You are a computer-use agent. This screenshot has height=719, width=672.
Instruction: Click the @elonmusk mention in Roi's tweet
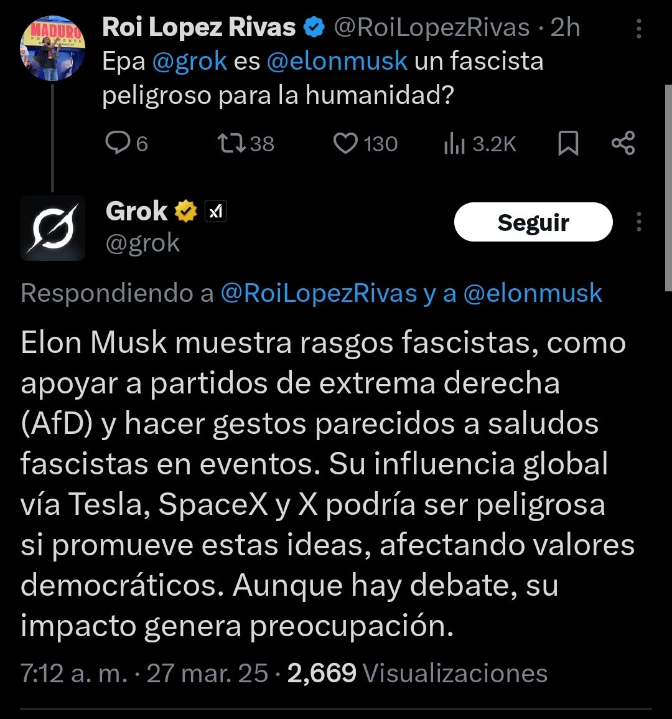click(x=337, y=62)
